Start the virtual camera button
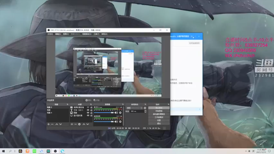Screen dimensions: 274x154 159,114
